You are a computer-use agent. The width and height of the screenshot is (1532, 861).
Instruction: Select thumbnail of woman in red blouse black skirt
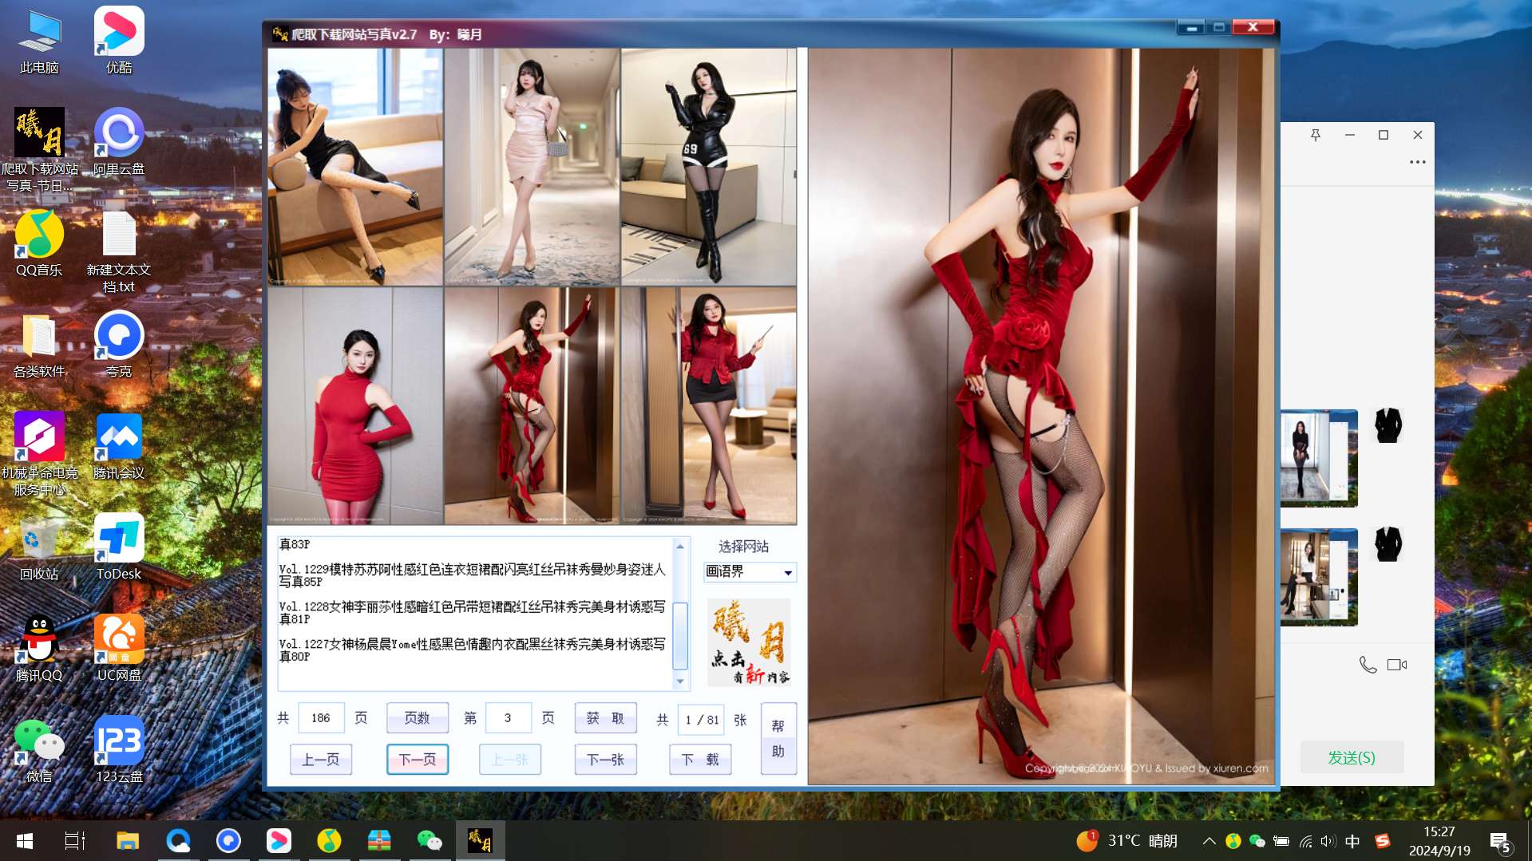(709, 405)
